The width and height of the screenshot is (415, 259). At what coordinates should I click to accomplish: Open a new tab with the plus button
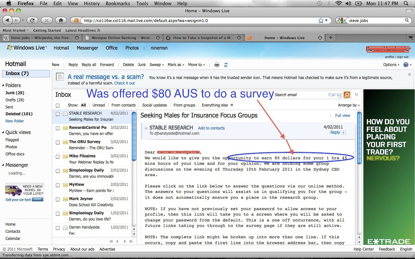click(330, 38)
